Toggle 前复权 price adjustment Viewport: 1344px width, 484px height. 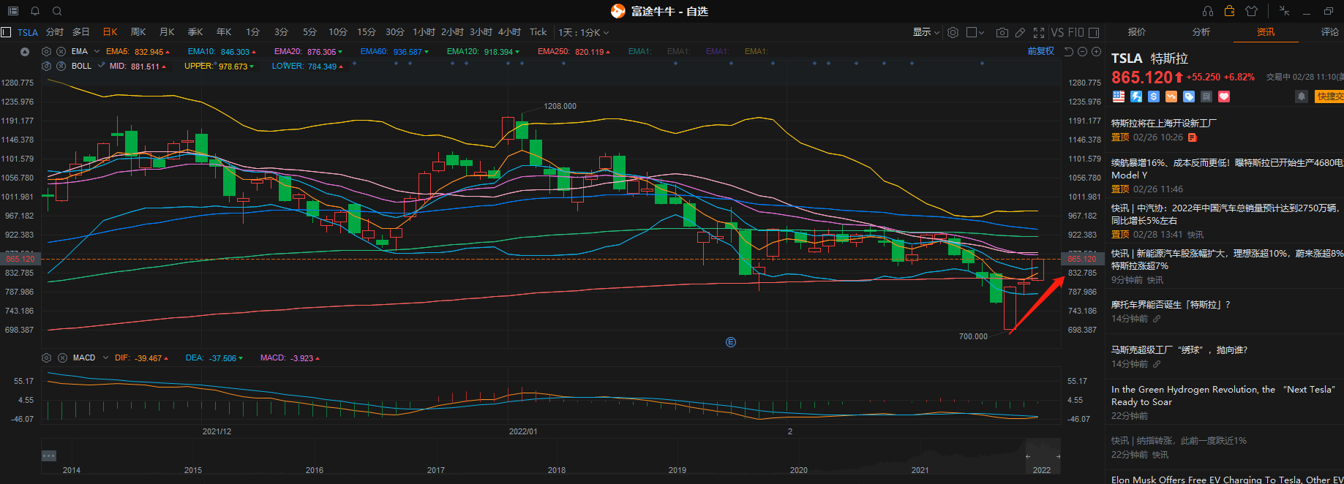1040,51
